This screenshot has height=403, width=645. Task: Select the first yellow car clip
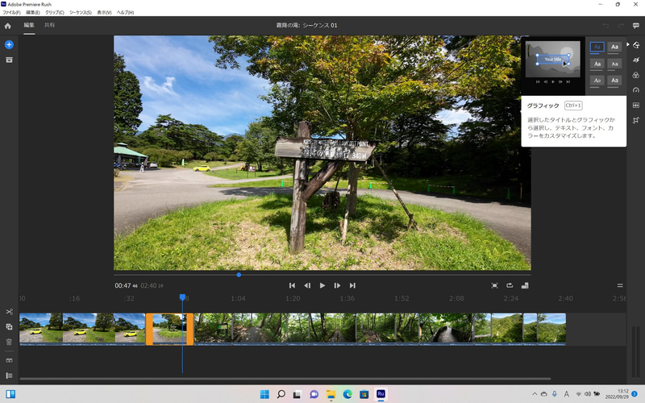tap(82, 329)
